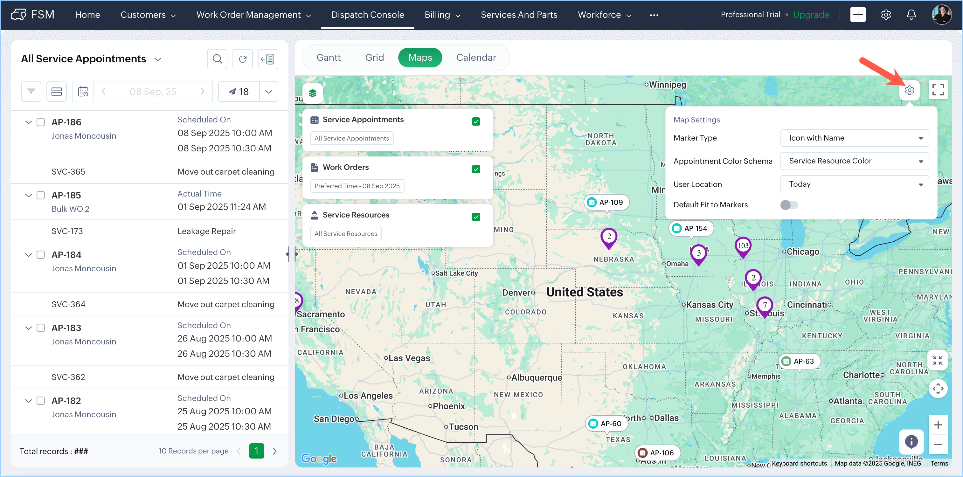Open the Billing menu
This screenshot has width=963, height=477.
(442, 15)
